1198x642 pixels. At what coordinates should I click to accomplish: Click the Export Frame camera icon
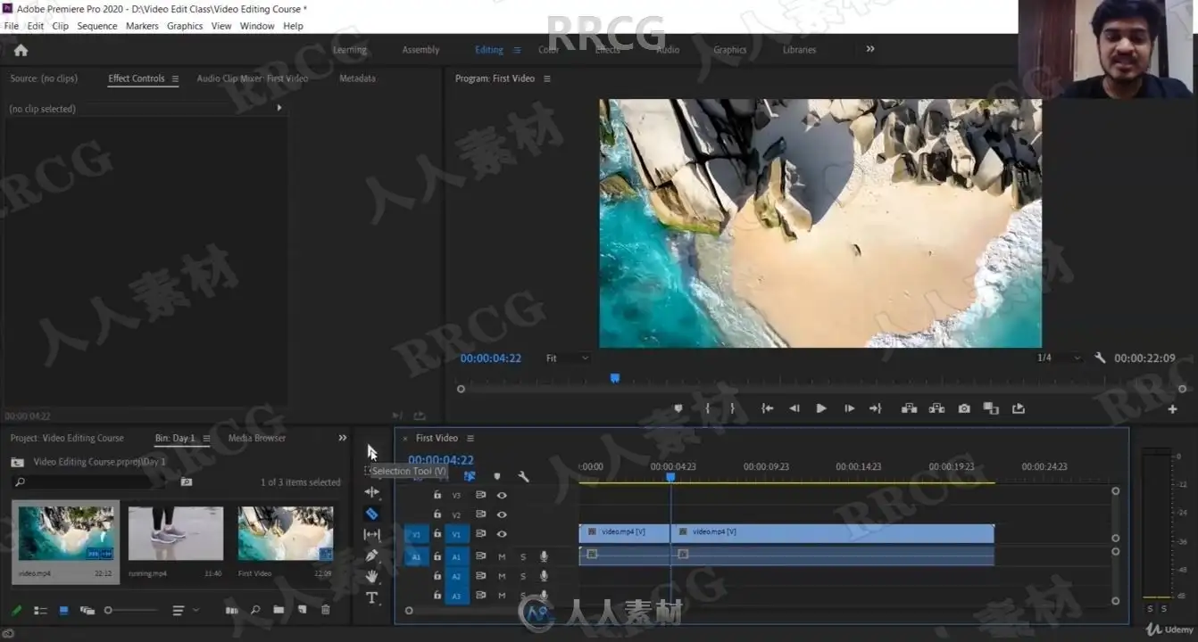(x=964, y=408)
